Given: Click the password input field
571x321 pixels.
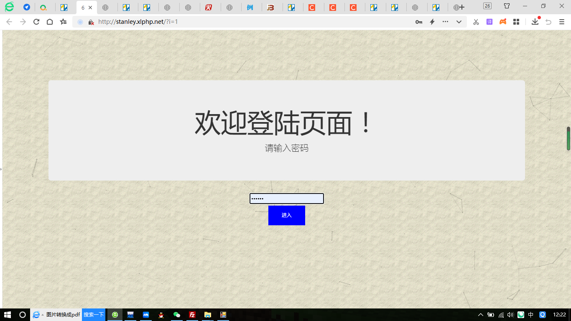Looking at the screenshot, I should pyautogui.click(x=286, y=199).
